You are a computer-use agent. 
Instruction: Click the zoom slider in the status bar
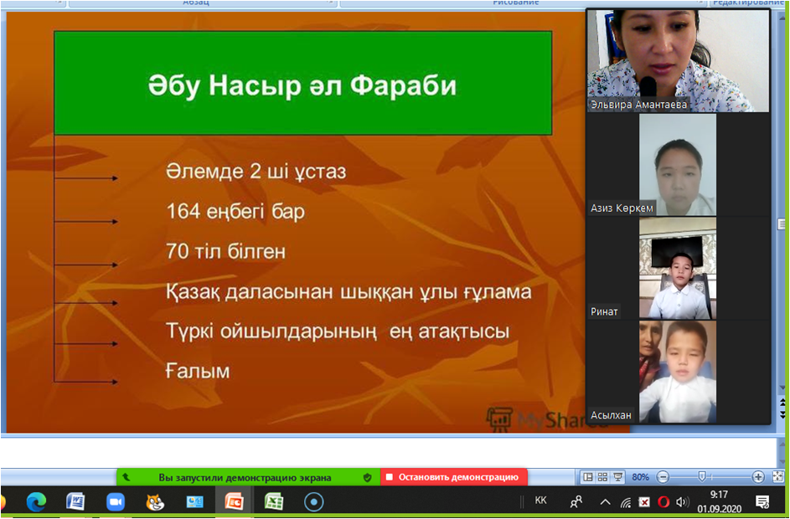coord(702,477)
